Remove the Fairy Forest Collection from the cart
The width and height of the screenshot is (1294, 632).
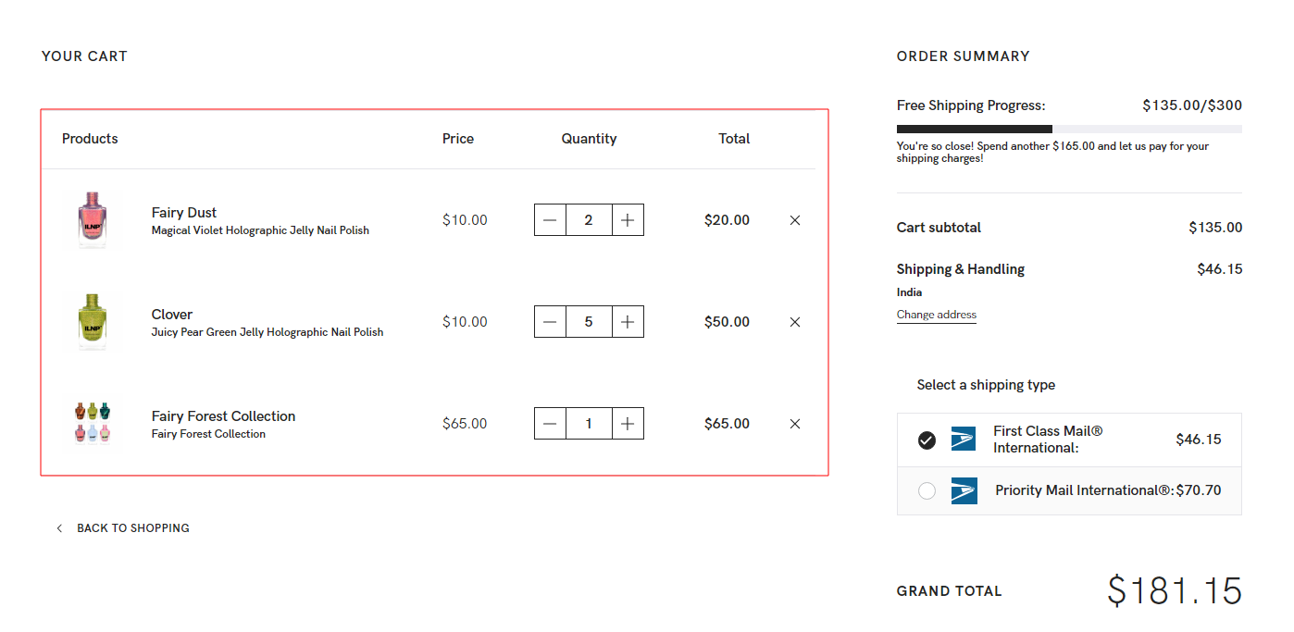click(x=794, y=423)
